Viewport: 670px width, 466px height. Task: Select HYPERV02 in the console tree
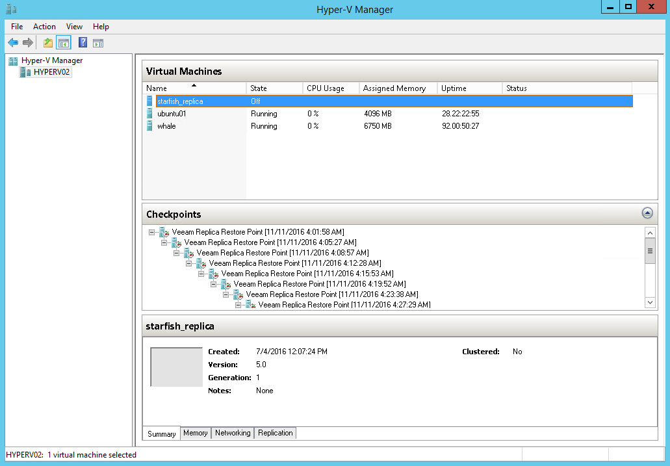click(x=51, y=72)
